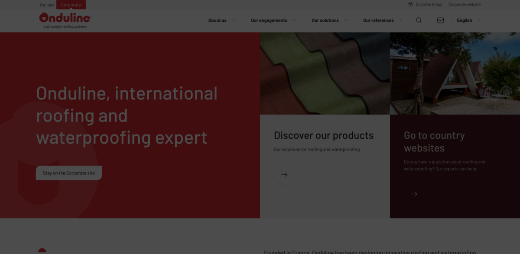
Task: Open the About us menu
Action: pos(217,20)
